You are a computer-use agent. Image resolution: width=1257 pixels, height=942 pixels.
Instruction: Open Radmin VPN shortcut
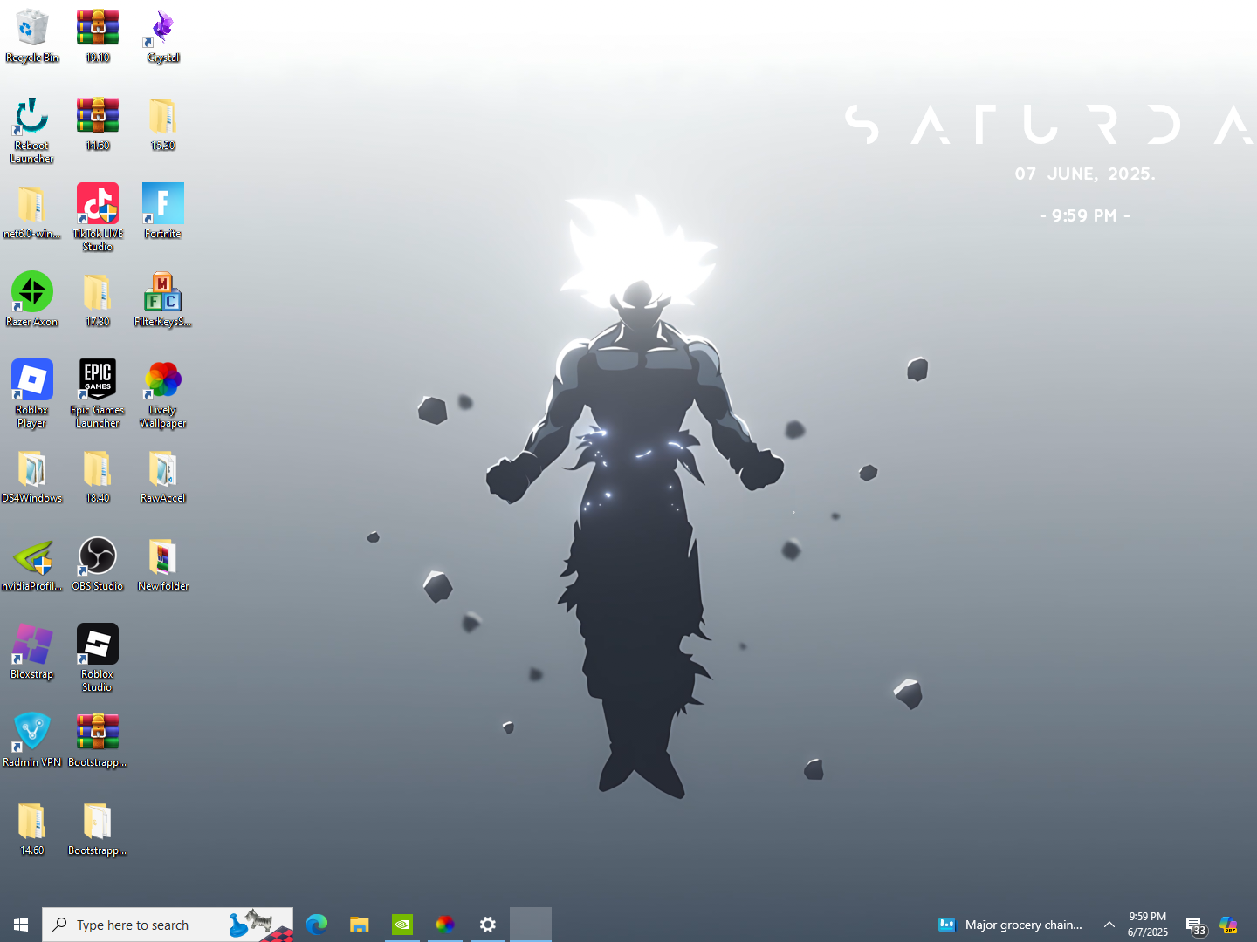32,741
